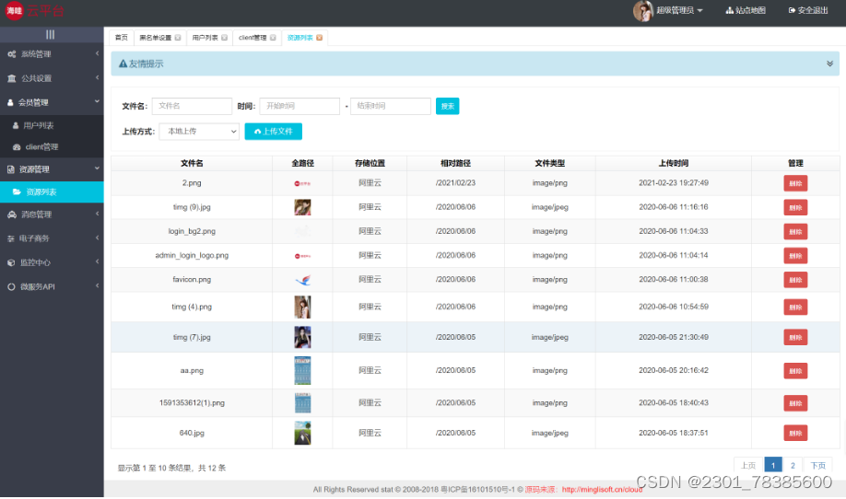Click the 会员管理 chevron arrow

[97, 101]
